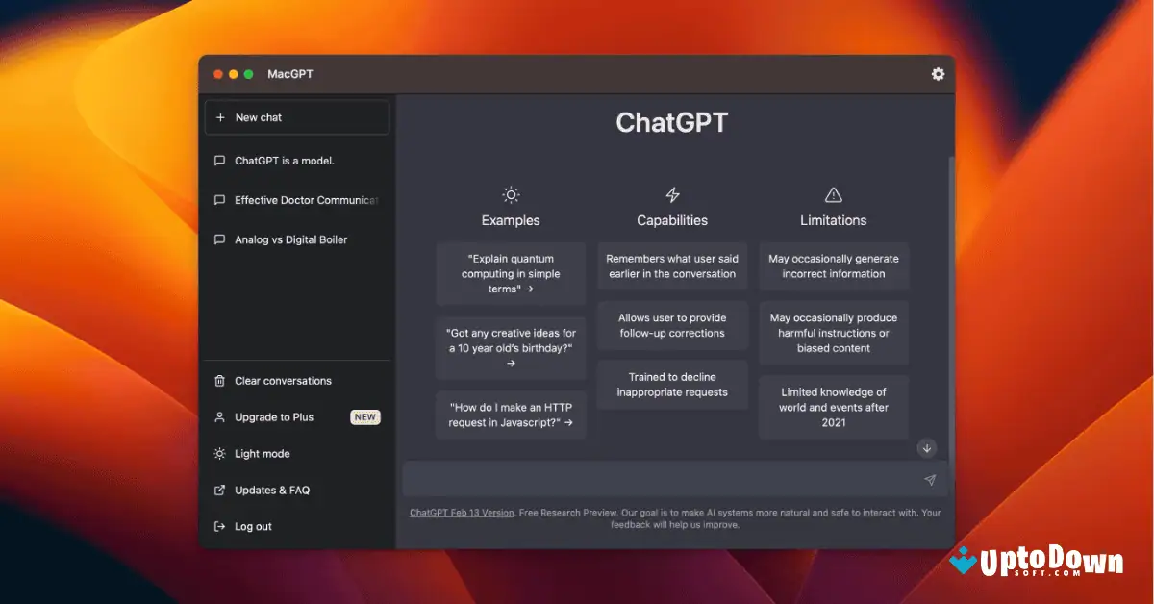Open the 'Analog vs Digital Boiler' conversation
This screenshot has width=1154, height=604.
click(x=291, y=239)
